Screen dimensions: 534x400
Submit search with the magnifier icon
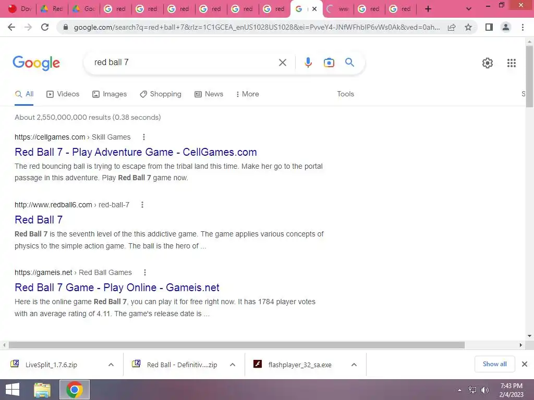point(349,63)
